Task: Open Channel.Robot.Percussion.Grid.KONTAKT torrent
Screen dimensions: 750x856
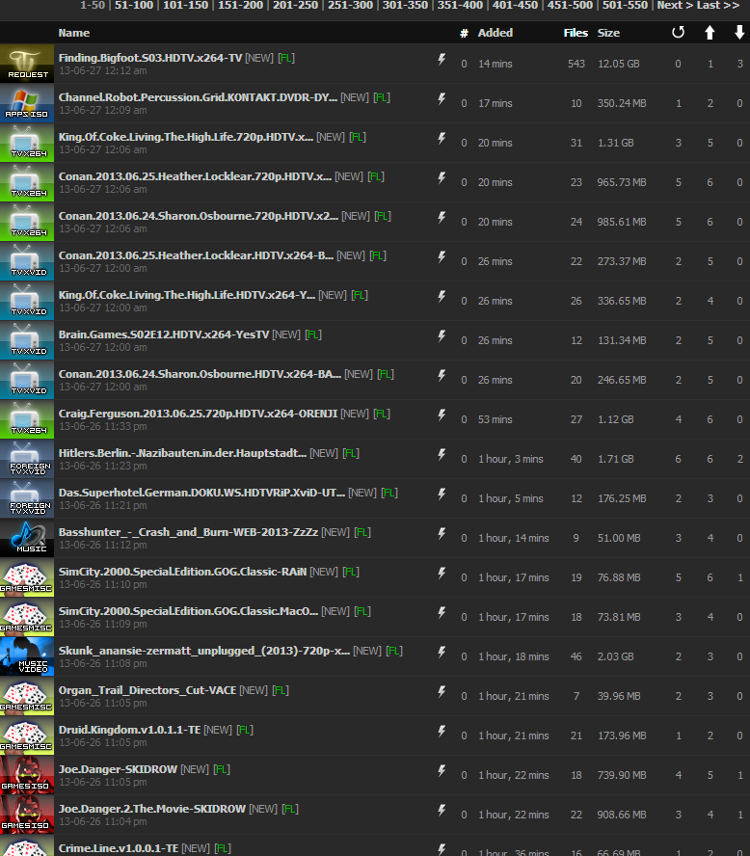Action: (198, 97)
